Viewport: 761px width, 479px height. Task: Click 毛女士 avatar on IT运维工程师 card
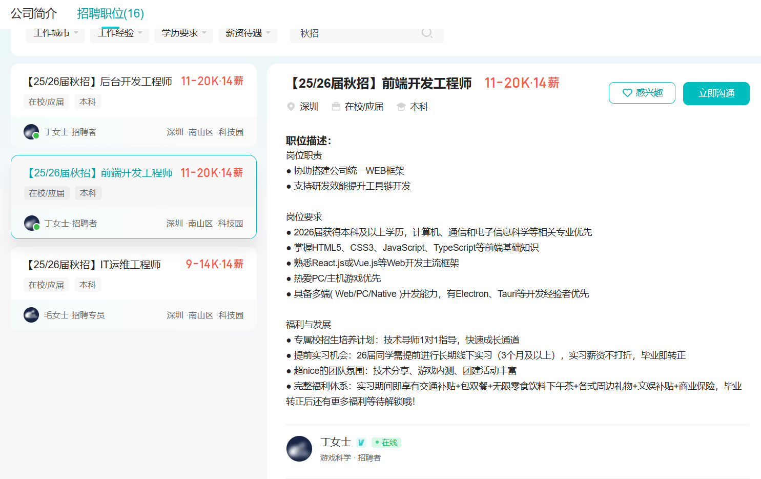pyautogui.click(x=31, y=315)
